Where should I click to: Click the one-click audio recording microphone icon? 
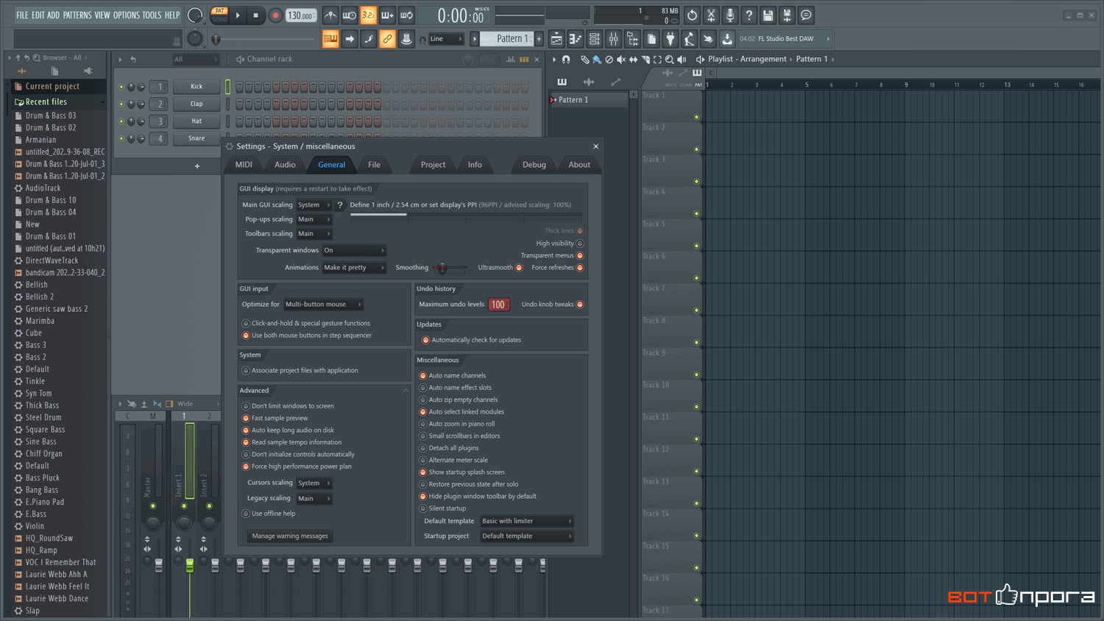pos(730,15)
